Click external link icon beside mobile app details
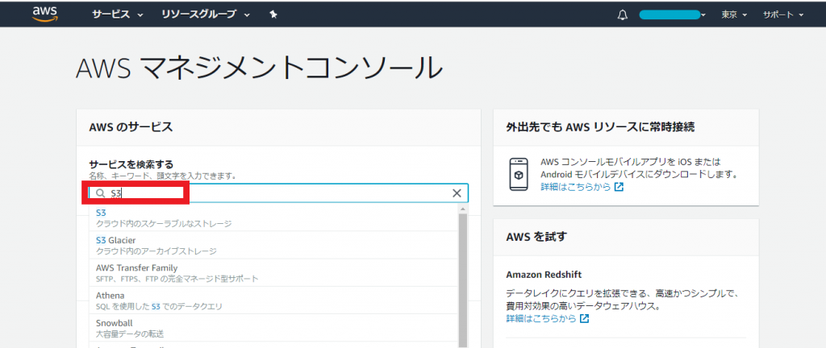 pyautogui.click(x=619, y=187)
